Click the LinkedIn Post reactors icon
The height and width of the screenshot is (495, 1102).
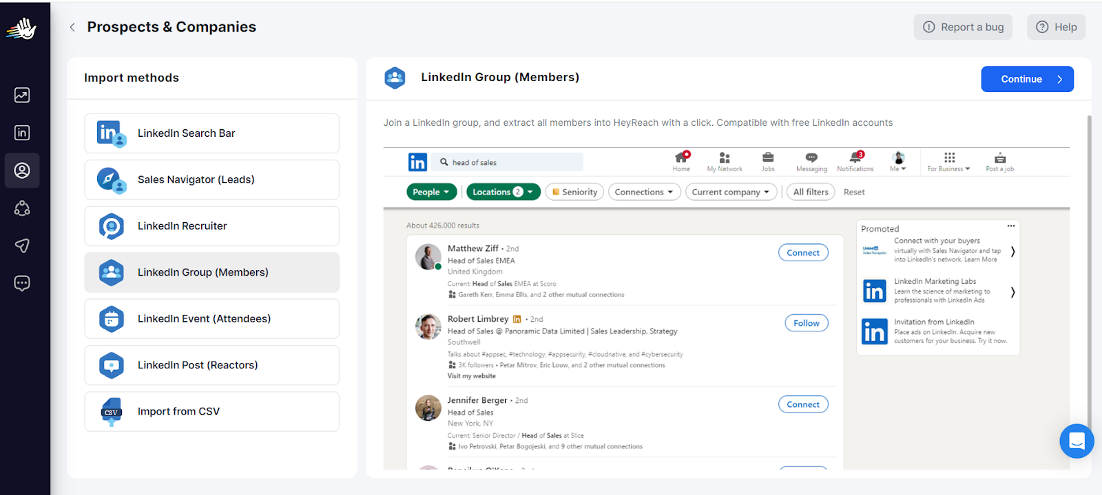coord(111,365)
